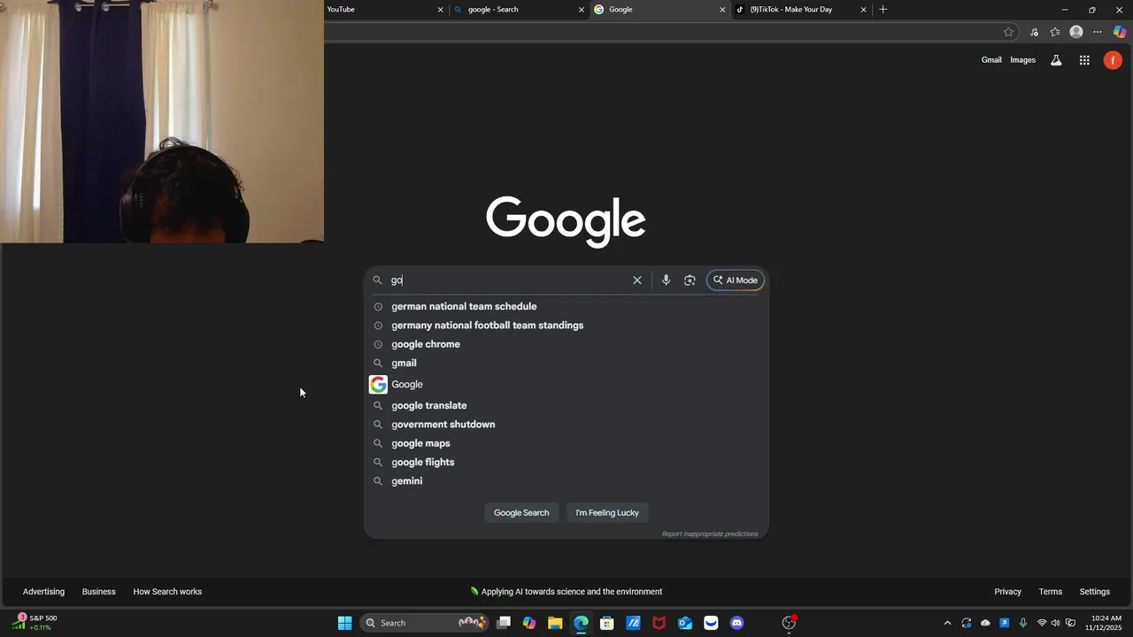Bookmark this page with the star icon
This screenshot has height=637, width=1133.
coord(1008,32)
